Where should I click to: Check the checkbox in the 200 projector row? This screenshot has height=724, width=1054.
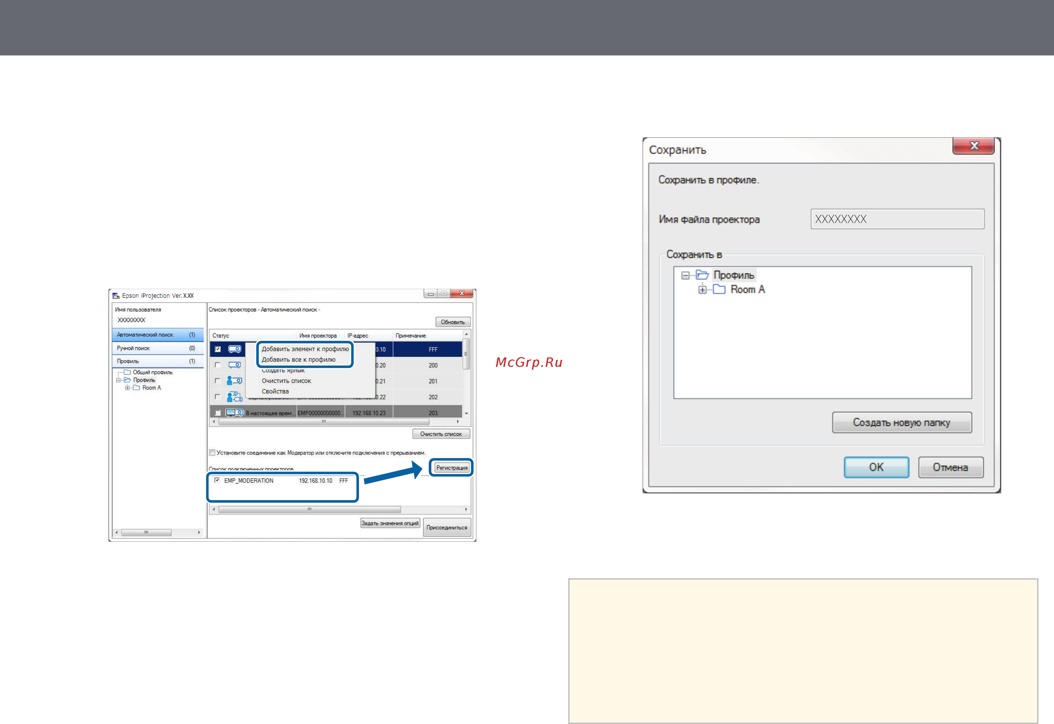tap(218, 365)
